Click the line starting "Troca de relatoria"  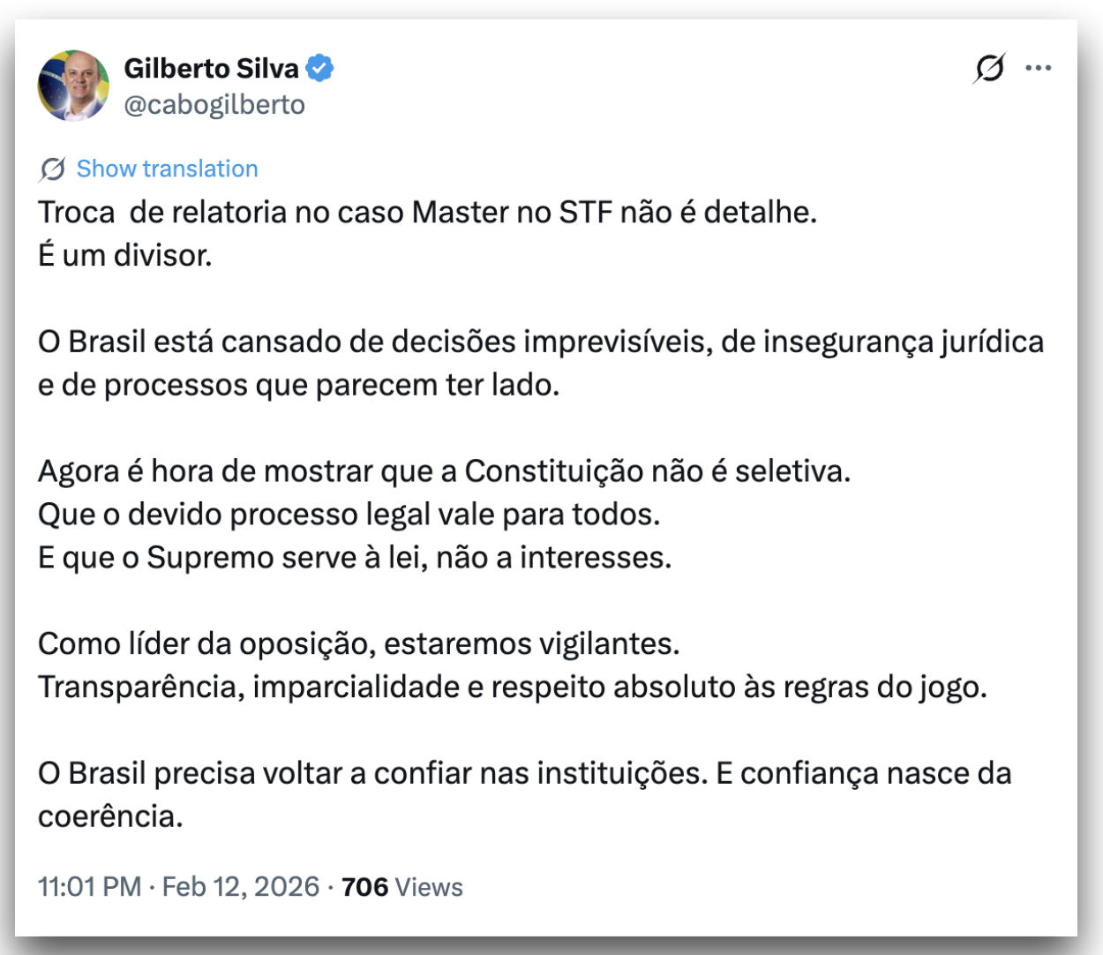pos(427,212)
